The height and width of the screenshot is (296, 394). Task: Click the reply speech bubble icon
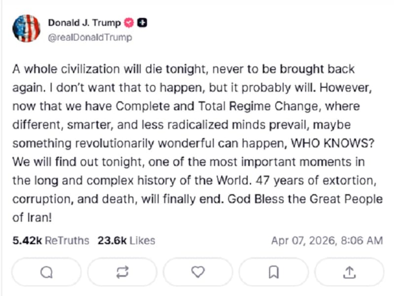(x=46, y=272)
